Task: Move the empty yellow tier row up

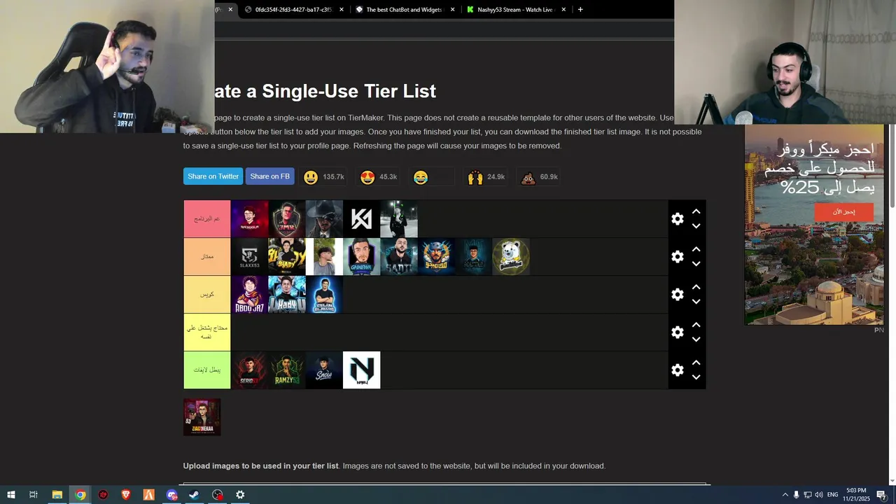Action: [696, 325]
